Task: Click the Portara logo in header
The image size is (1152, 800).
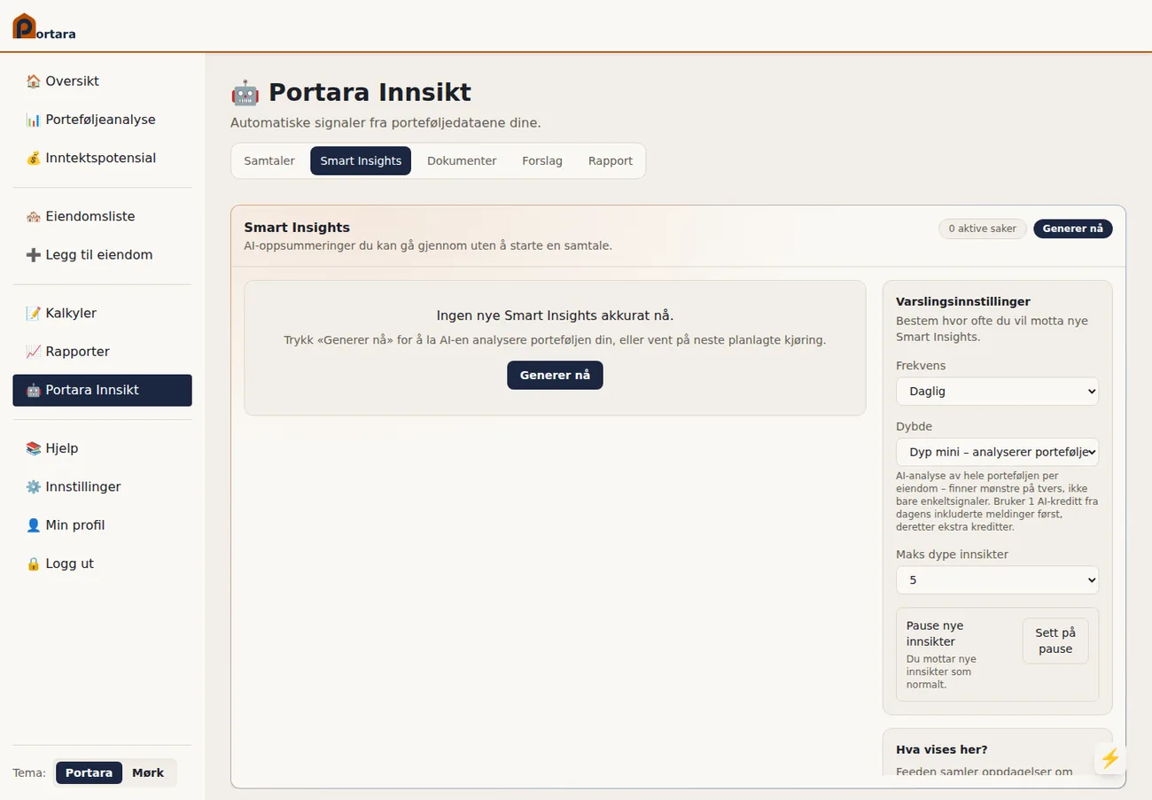Action: (x=43, y=27)
